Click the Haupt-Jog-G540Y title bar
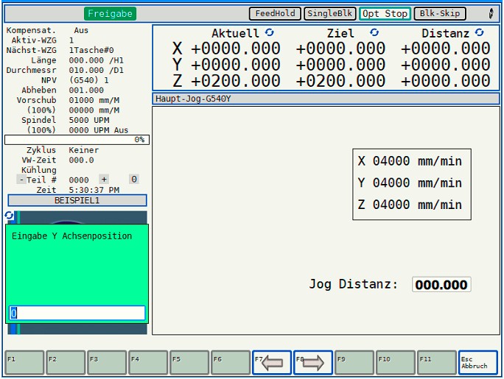 (326, 99)
